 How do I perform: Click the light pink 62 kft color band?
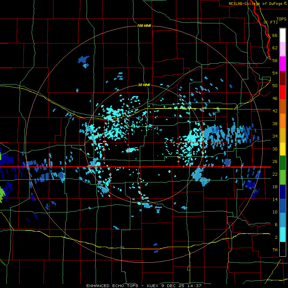point(283,49)
